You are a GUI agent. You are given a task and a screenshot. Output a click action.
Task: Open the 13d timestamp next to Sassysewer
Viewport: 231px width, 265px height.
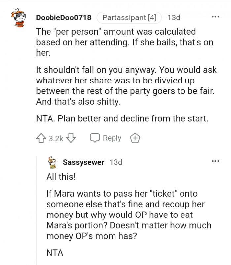115,162
